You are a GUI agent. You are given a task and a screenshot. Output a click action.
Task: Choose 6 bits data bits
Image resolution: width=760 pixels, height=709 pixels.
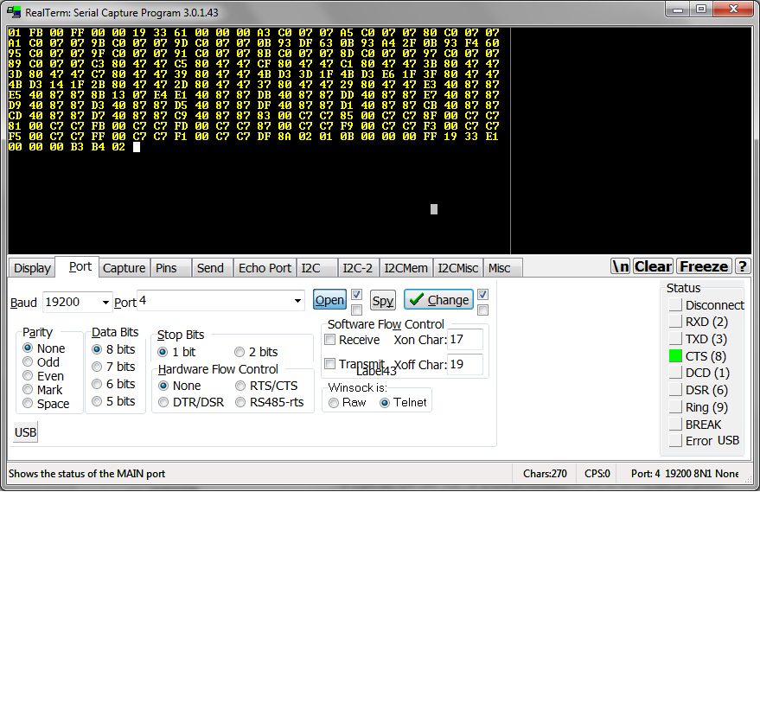coord(97,384)
